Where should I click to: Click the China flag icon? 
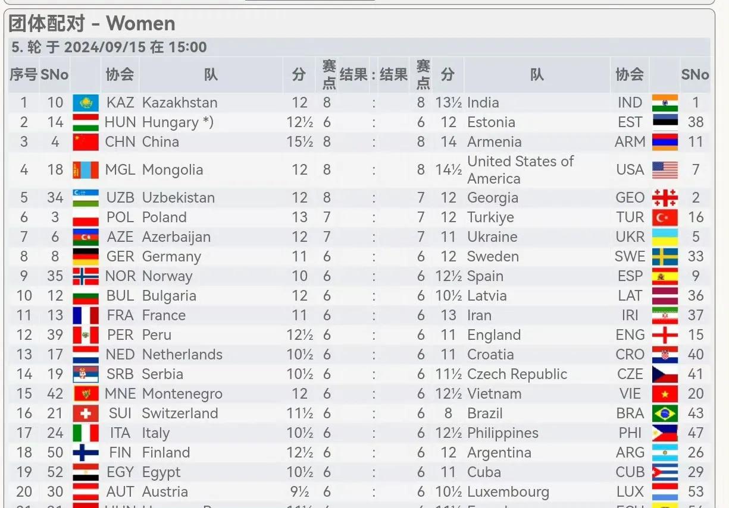(x=86, y=142)
